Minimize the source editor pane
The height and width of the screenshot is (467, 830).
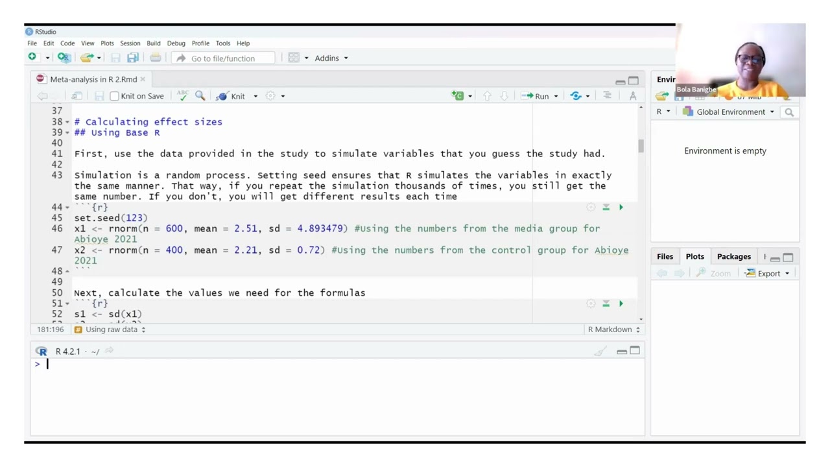coord(620,81)
